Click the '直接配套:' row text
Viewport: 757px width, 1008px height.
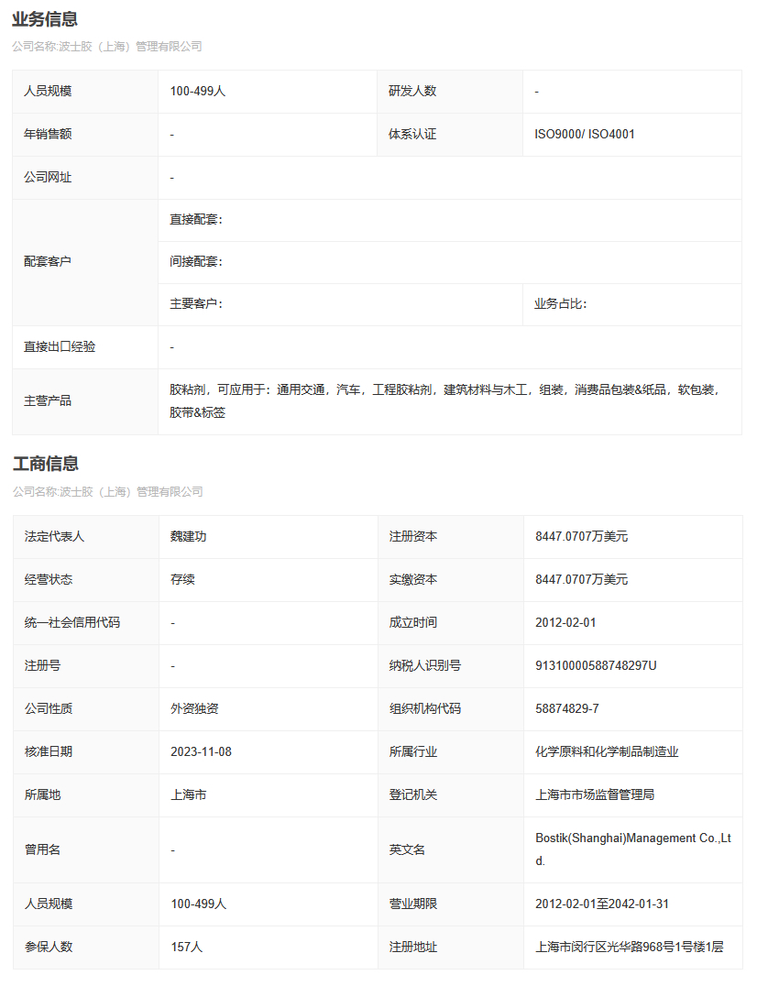tap(196, 220)
